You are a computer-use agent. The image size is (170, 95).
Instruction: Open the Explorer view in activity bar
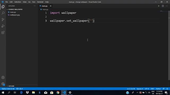[3, 7]
